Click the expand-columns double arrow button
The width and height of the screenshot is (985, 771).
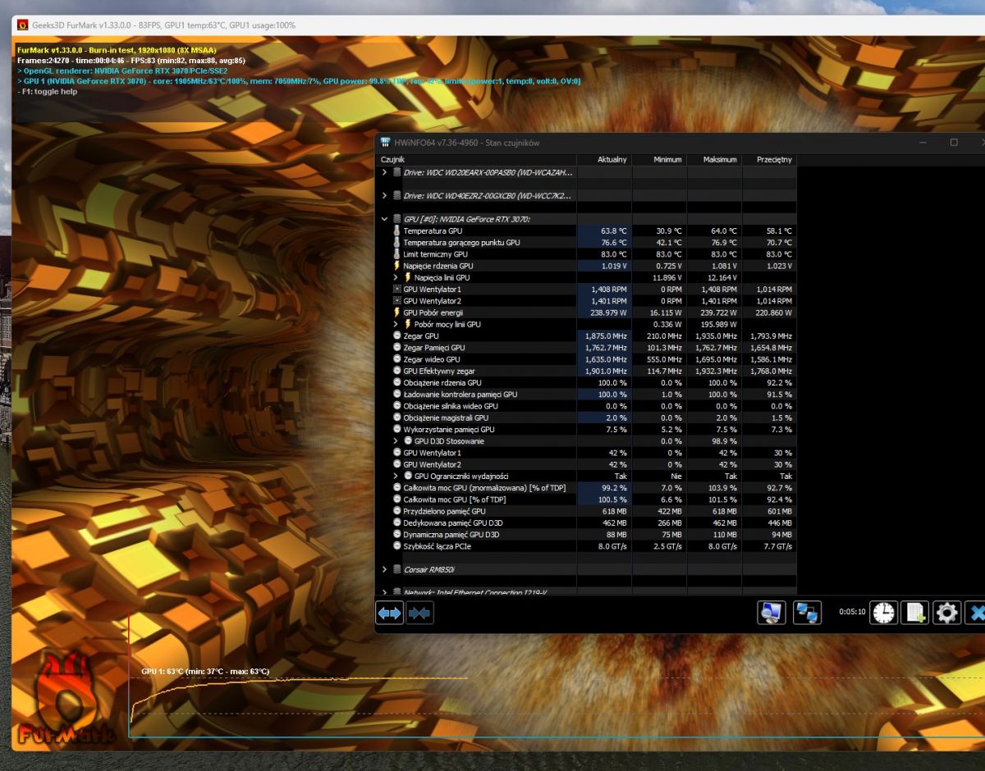[x=390, y=613]
